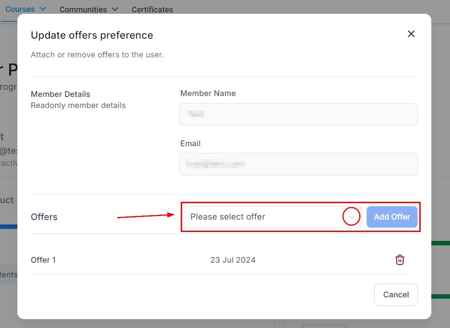Expand the Communities chevron arrow
Viewport: 450px width, 328px height.
click(115, 9)
